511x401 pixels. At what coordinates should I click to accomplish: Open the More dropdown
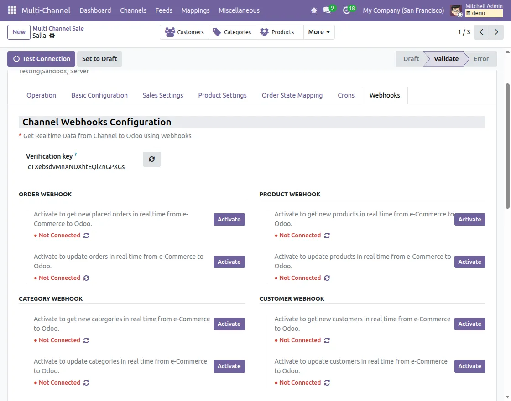click(318, 32)
